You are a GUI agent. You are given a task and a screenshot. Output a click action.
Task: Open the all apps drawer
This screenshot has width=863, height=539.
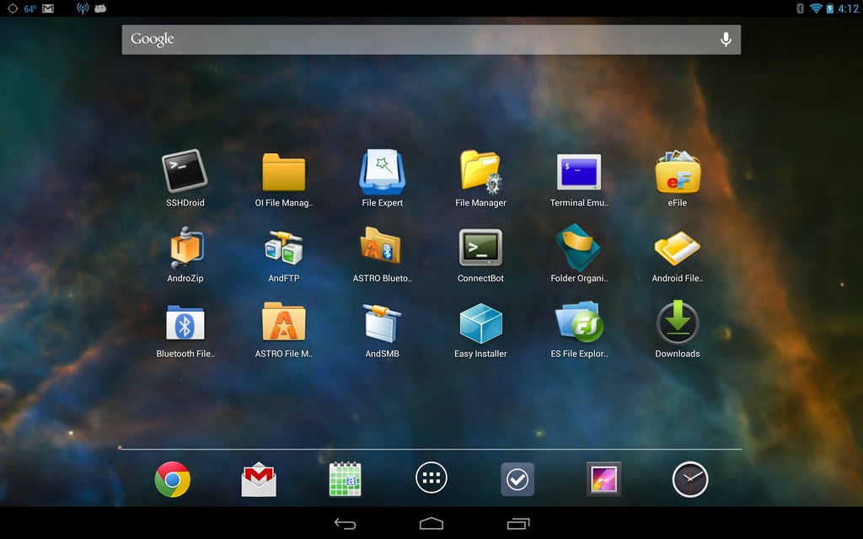[431, 478]
